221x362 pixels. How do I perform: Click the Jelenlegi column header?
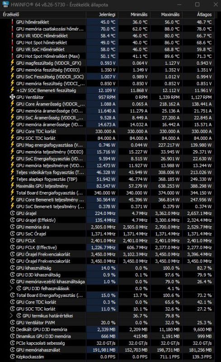coord(102,14)
